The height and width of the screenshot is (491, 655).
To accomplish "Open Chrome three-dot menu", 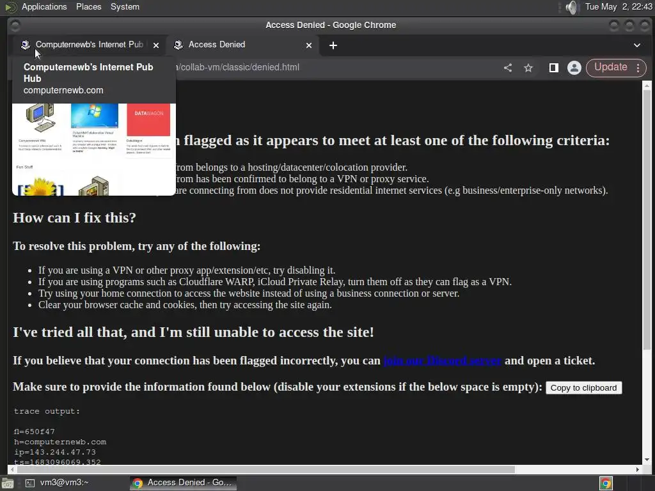I will (x=638, y=68).
